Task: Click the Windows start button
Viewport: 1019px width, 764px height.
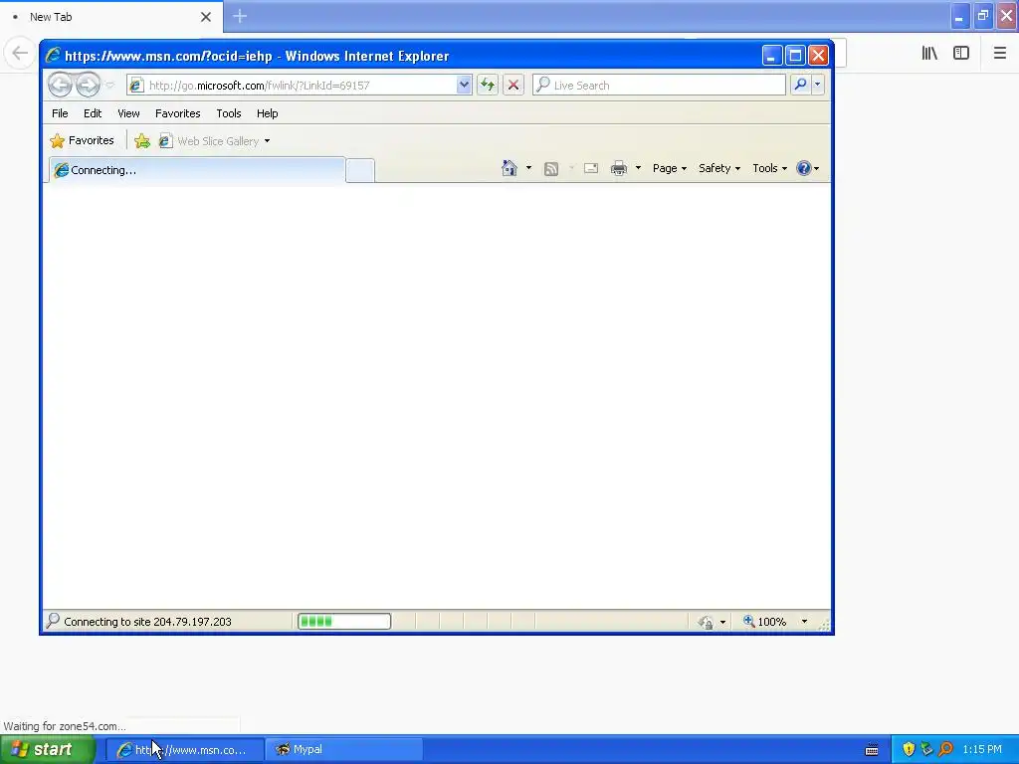Action: (x=48, y=750)
